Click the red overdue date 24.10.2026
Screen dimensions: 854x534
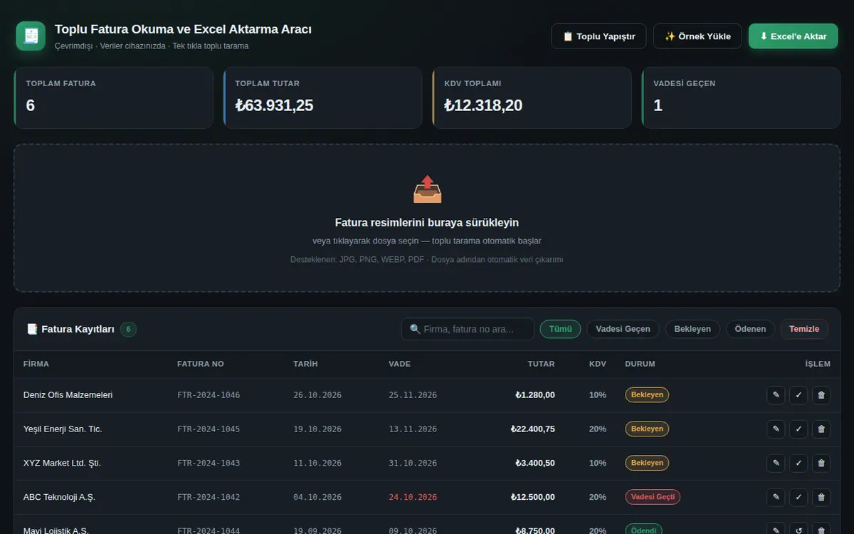(x=413, y=497)
